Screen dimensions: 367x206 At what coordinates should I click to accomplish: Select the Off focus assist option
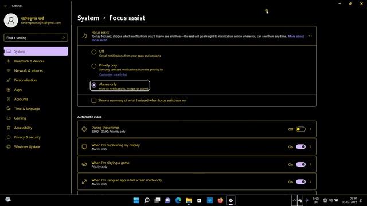click(x=94, y=52)
